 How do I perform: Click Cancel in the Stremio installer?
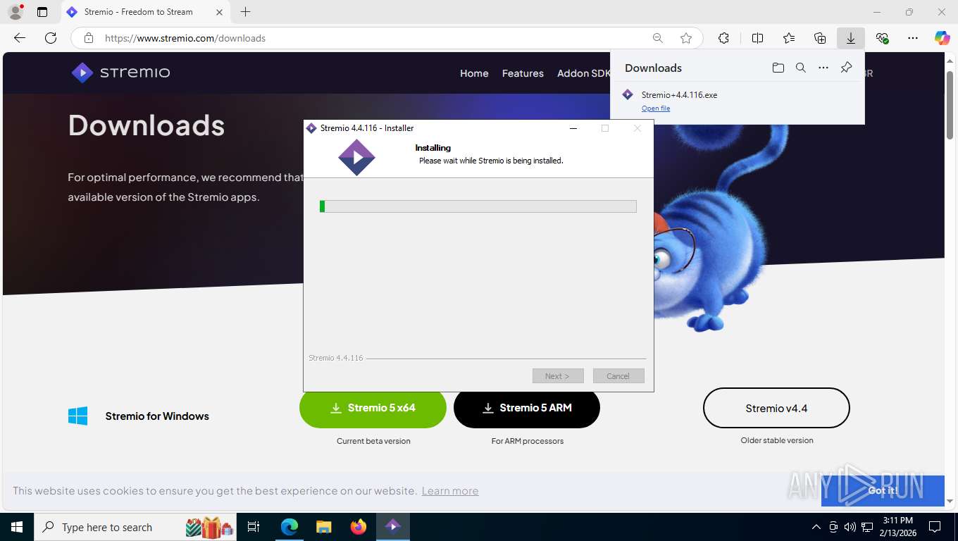(x=618, y=376)
